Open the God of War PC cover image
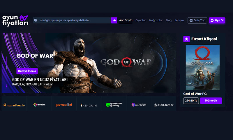The width and height of the screenshot is (233, 140). coord(202,67)
